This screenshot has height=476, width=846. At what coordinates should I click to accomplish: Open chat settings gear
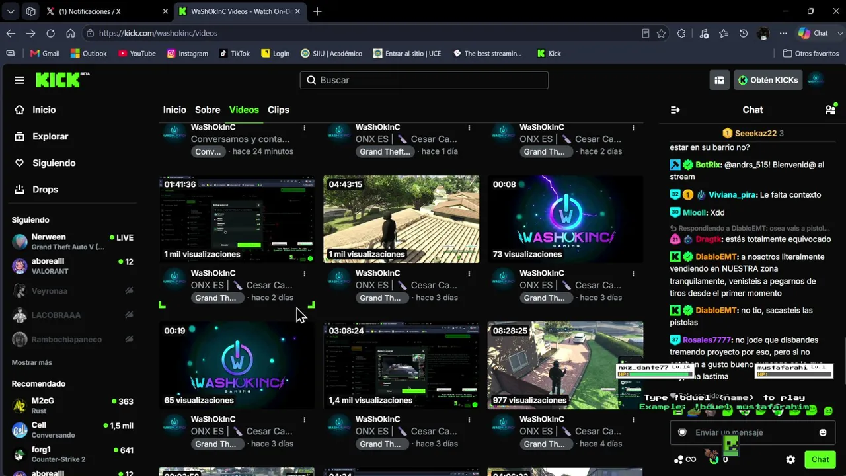[790, 459]
